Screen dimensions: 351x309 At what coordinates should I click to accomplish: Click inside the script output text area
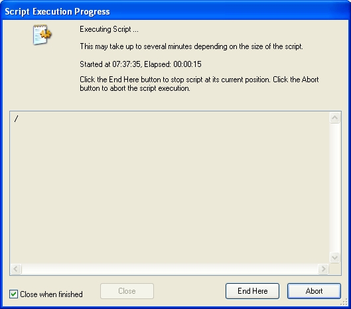pyautogui.click(x=170, y=188)
